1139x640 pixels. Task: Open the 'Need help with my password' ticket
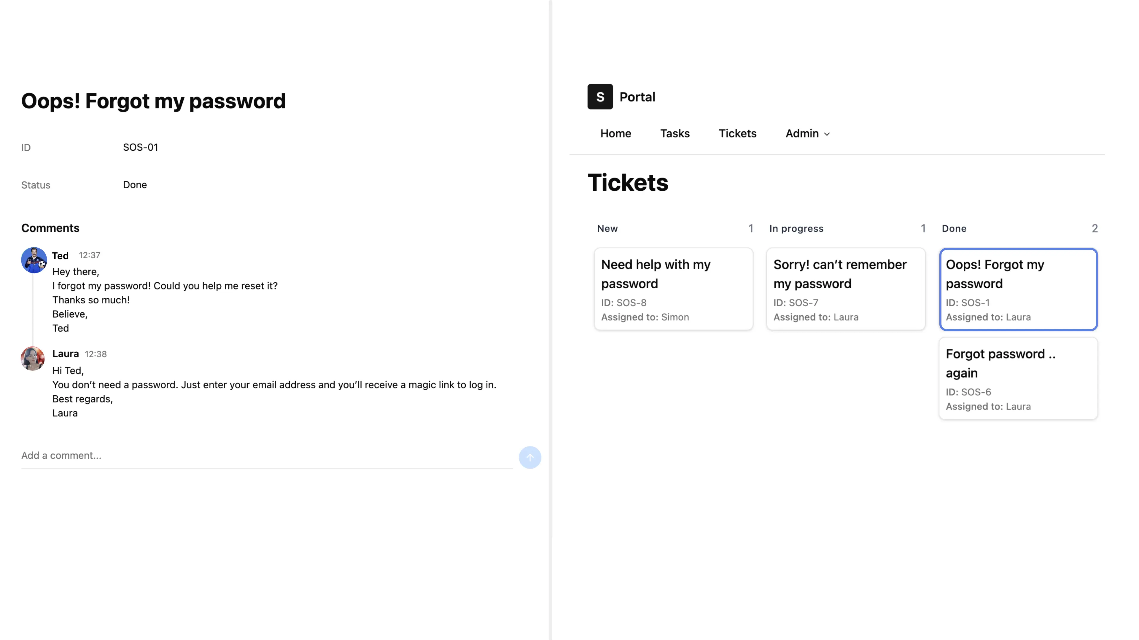(x=673, y=289)
